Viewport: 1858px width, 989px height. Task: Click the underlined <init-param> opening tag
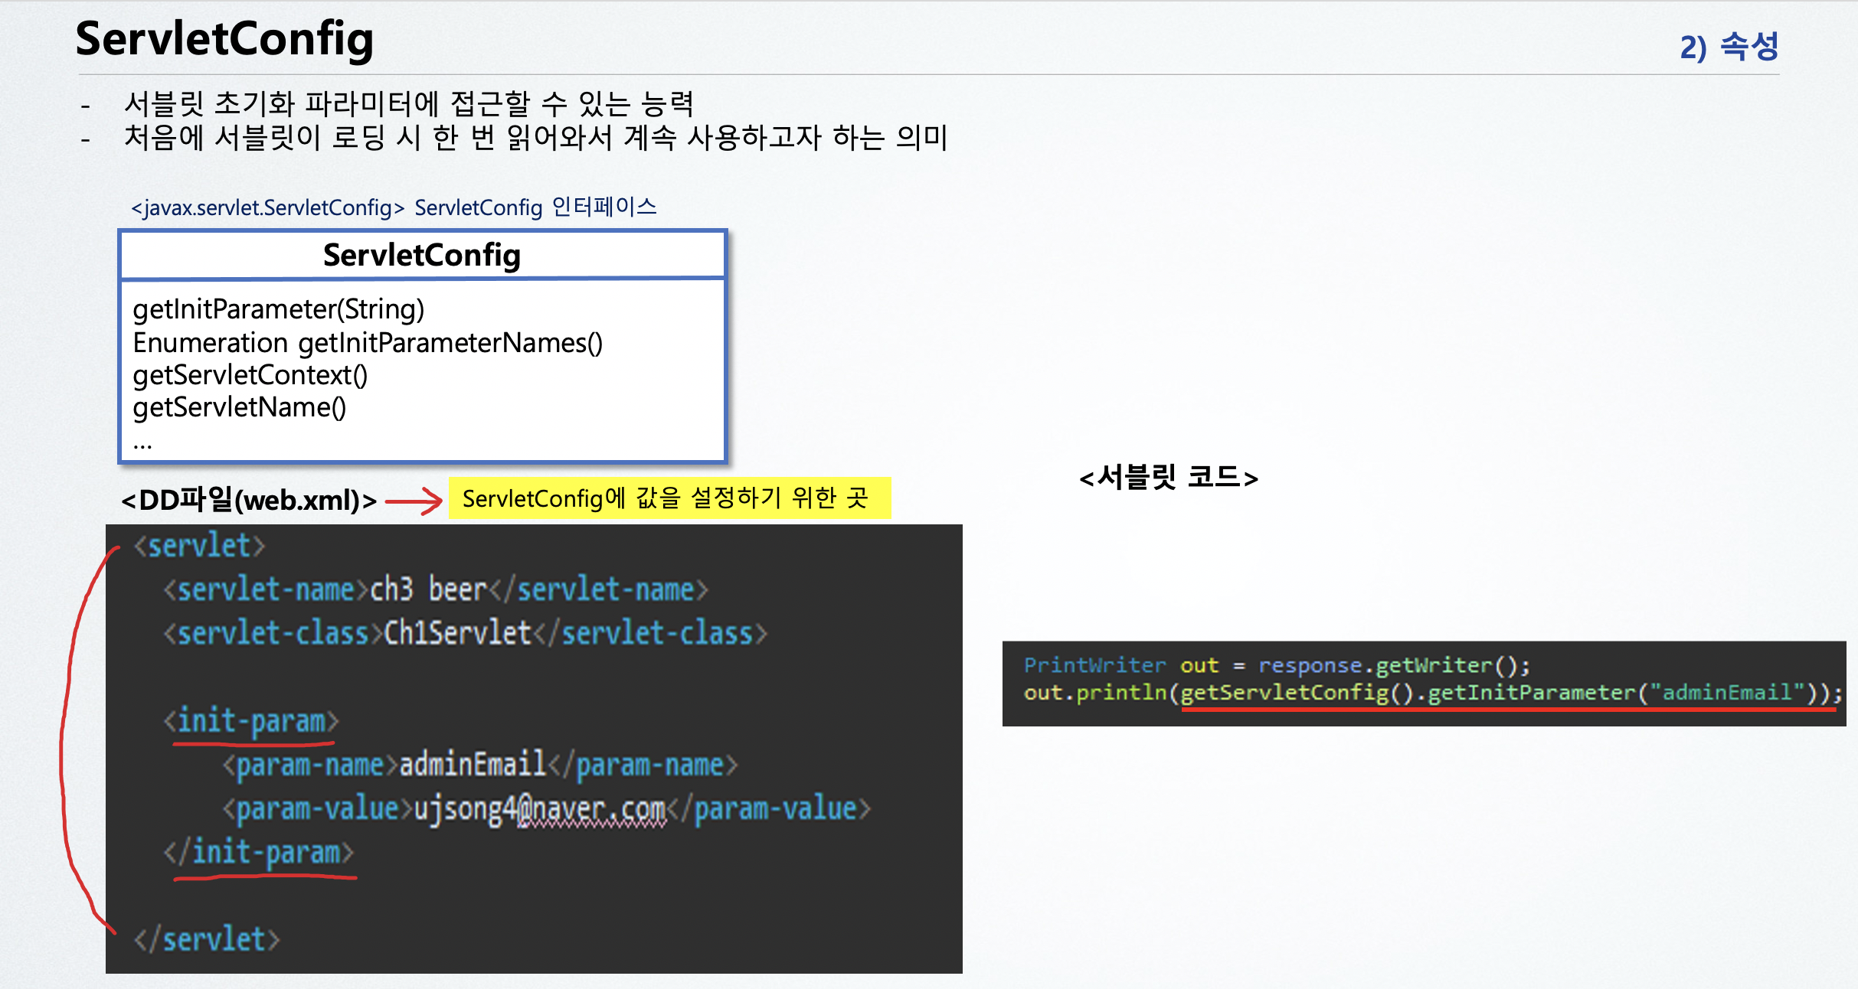click(x=251, y=721)
